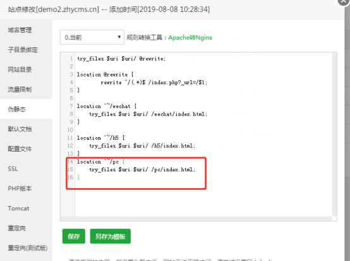
Task: Click the /h5/index.html try_files line
Action: pos(142,146)
